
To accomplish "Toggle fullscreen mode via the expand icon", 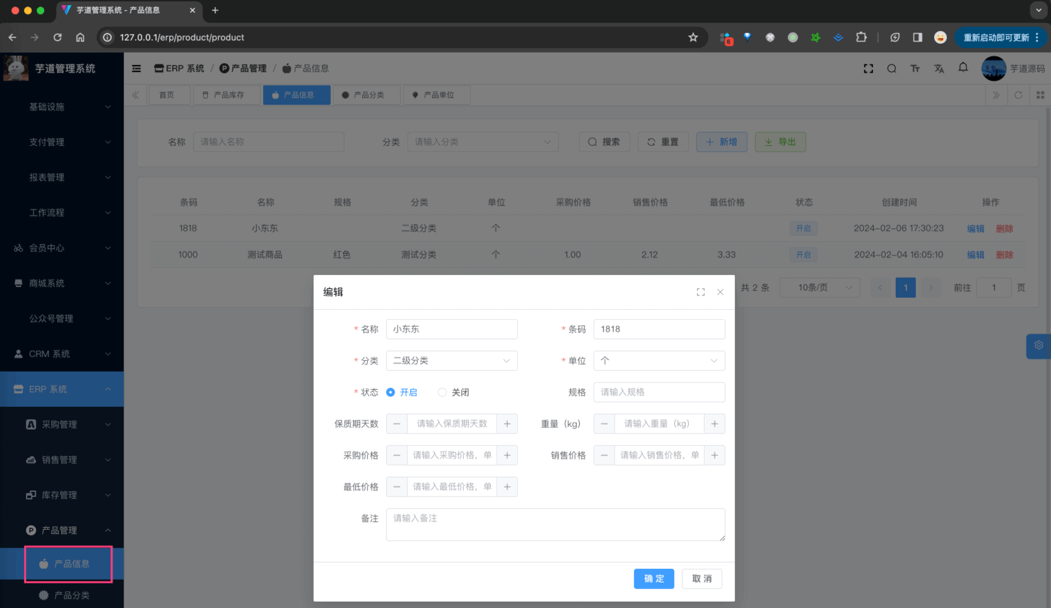I will point(869,68).
